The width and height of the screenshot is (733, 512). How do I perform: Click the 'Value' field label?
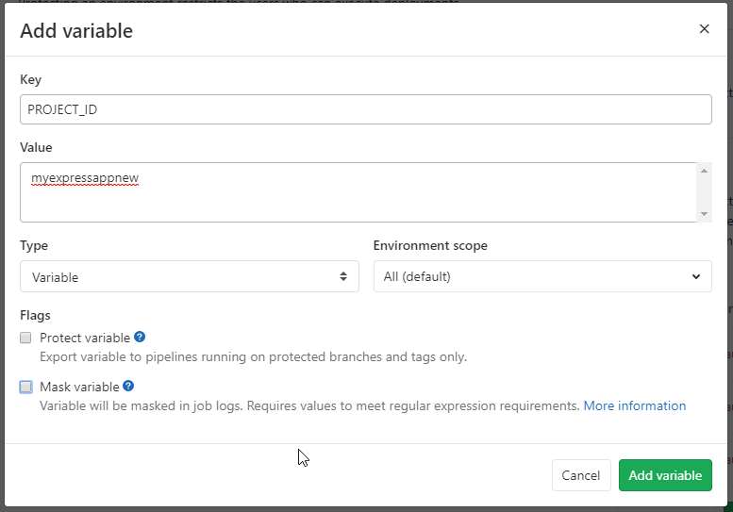pyautogui.click(x=36, y=148)
